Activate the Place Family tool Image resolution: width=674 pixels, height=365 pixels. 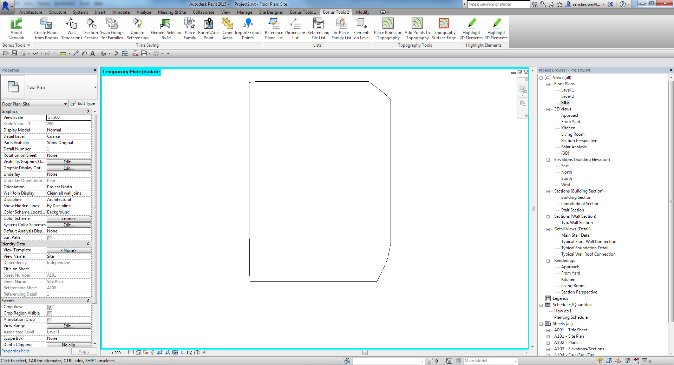[190, 28]
